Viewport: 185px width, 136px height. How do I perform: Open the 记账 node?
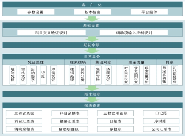tap(43, 75)
